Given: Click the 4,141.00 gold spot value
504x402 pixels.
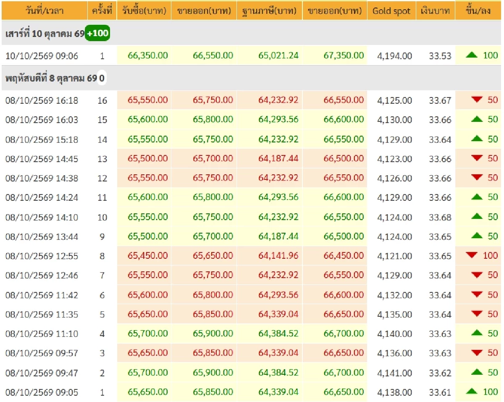Looking at the screenshot, I should tap(394, 373).
